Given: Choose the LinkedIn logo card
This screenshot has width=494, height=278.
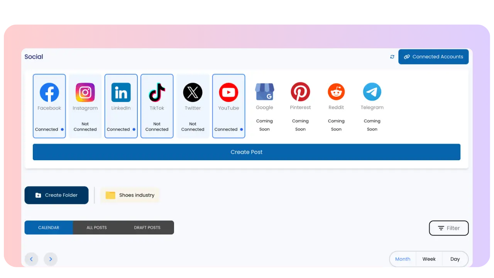Looking at the screenshot, I should tap(121, 106).
